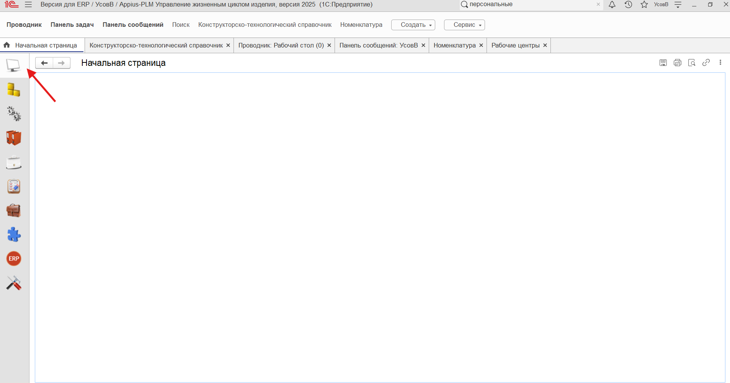
Task: Switch to the Рабочие центры tab
Action: click(516, 45)
